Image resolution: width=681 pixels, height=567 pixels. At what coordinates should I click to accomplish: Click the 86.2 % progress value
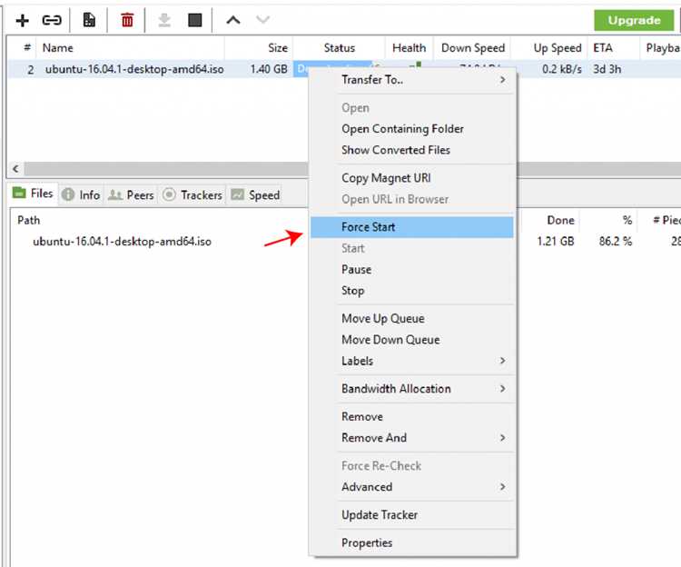(616, 242)
